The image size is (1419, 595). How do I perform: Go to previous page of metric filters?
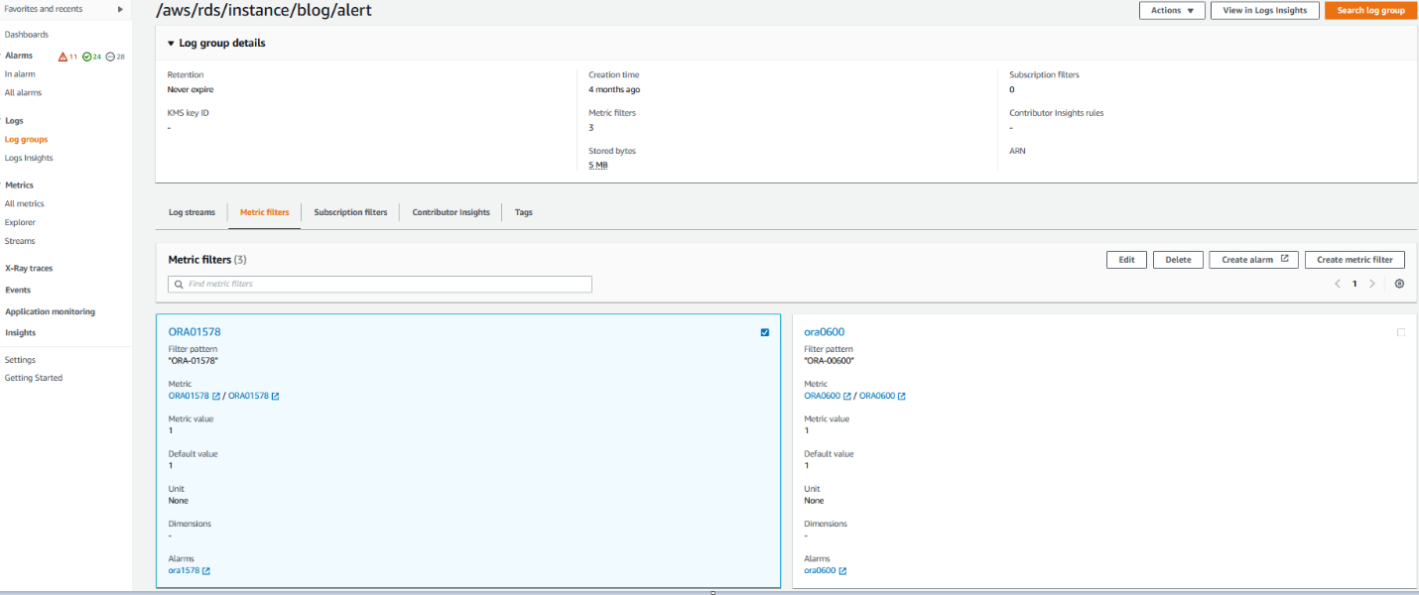[x=1337, y=284]
